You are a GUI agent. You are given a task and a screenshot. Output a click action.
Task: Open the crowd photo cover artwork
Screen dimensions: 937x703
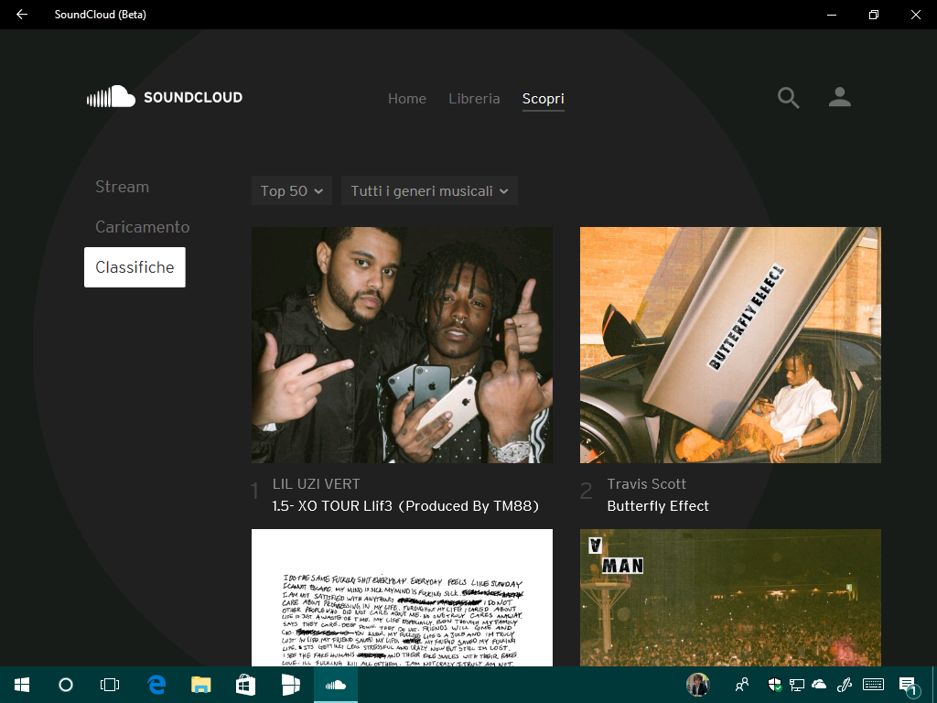click(x=730, y=598)
